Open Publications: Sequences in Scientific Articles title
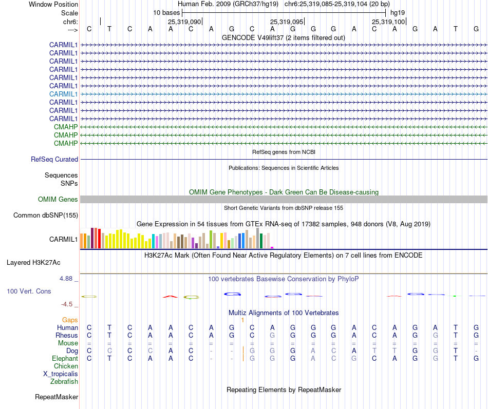This screenshot has height=409, width=488. coord(284,168)
